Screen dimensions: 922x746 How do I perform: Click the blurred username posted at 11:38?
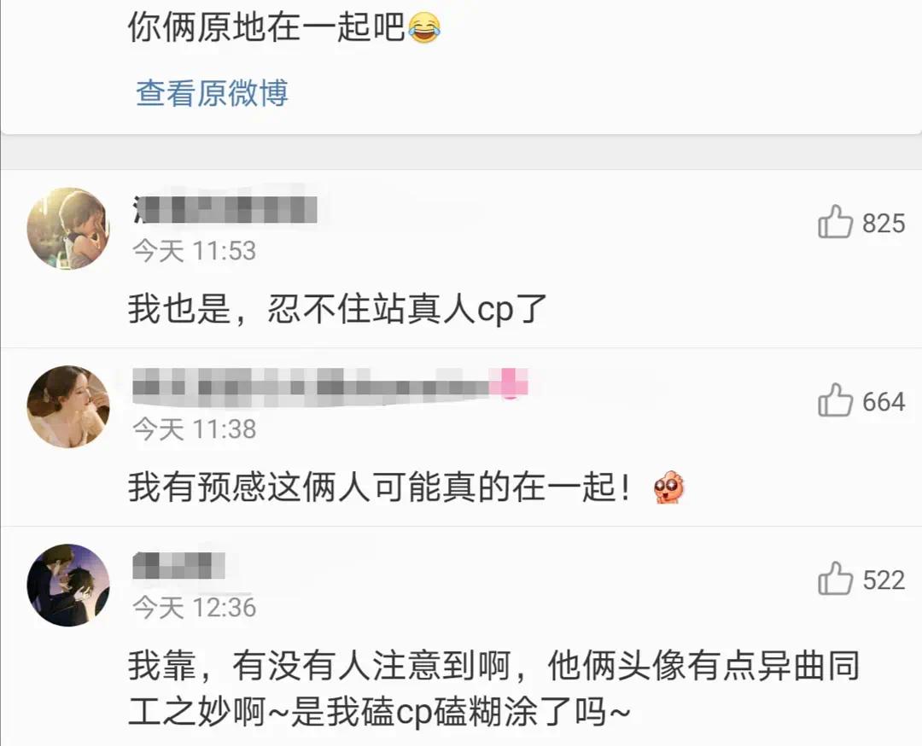tap(311, 387)
